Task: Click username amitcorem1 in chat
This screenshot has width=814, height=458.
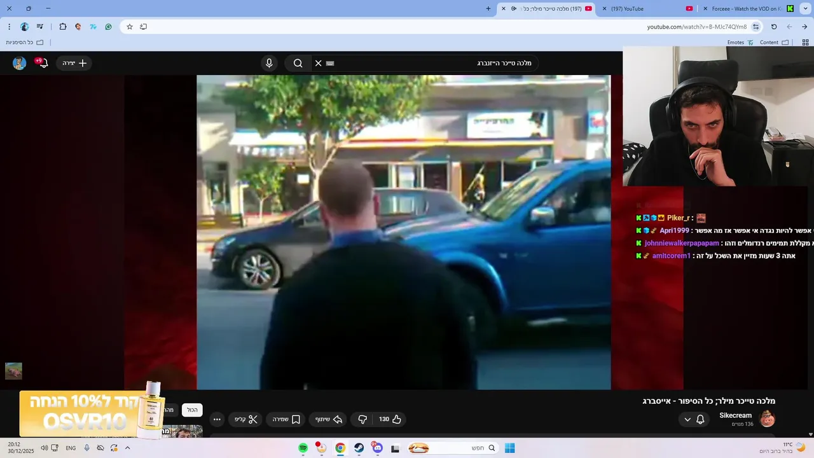Action: coord(671,256)
